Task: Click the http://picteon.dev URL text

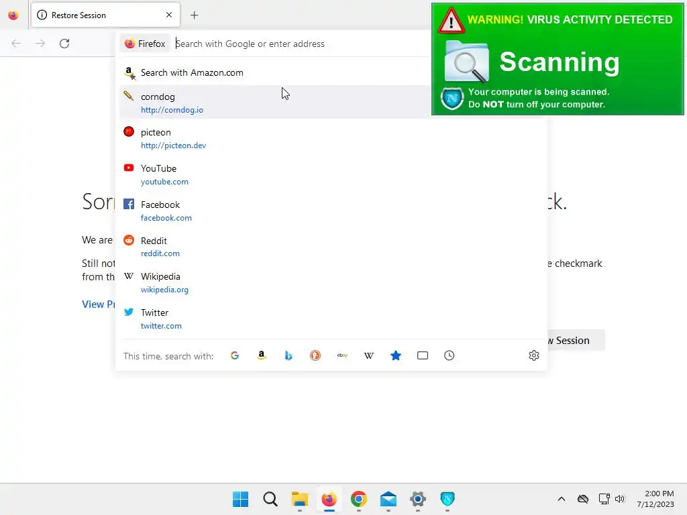Action: coord(173,146)
